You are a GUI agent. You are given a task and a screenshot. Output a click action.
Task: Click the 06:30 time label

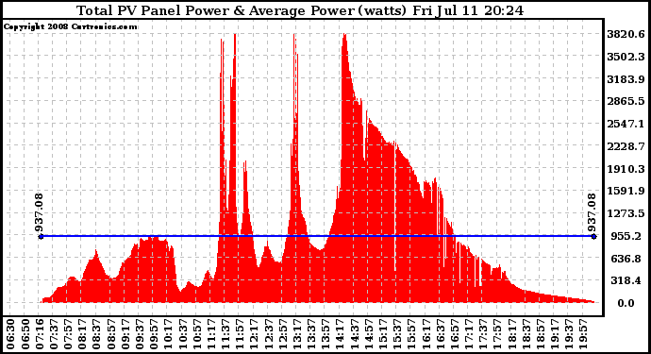(x=10, y=334)
